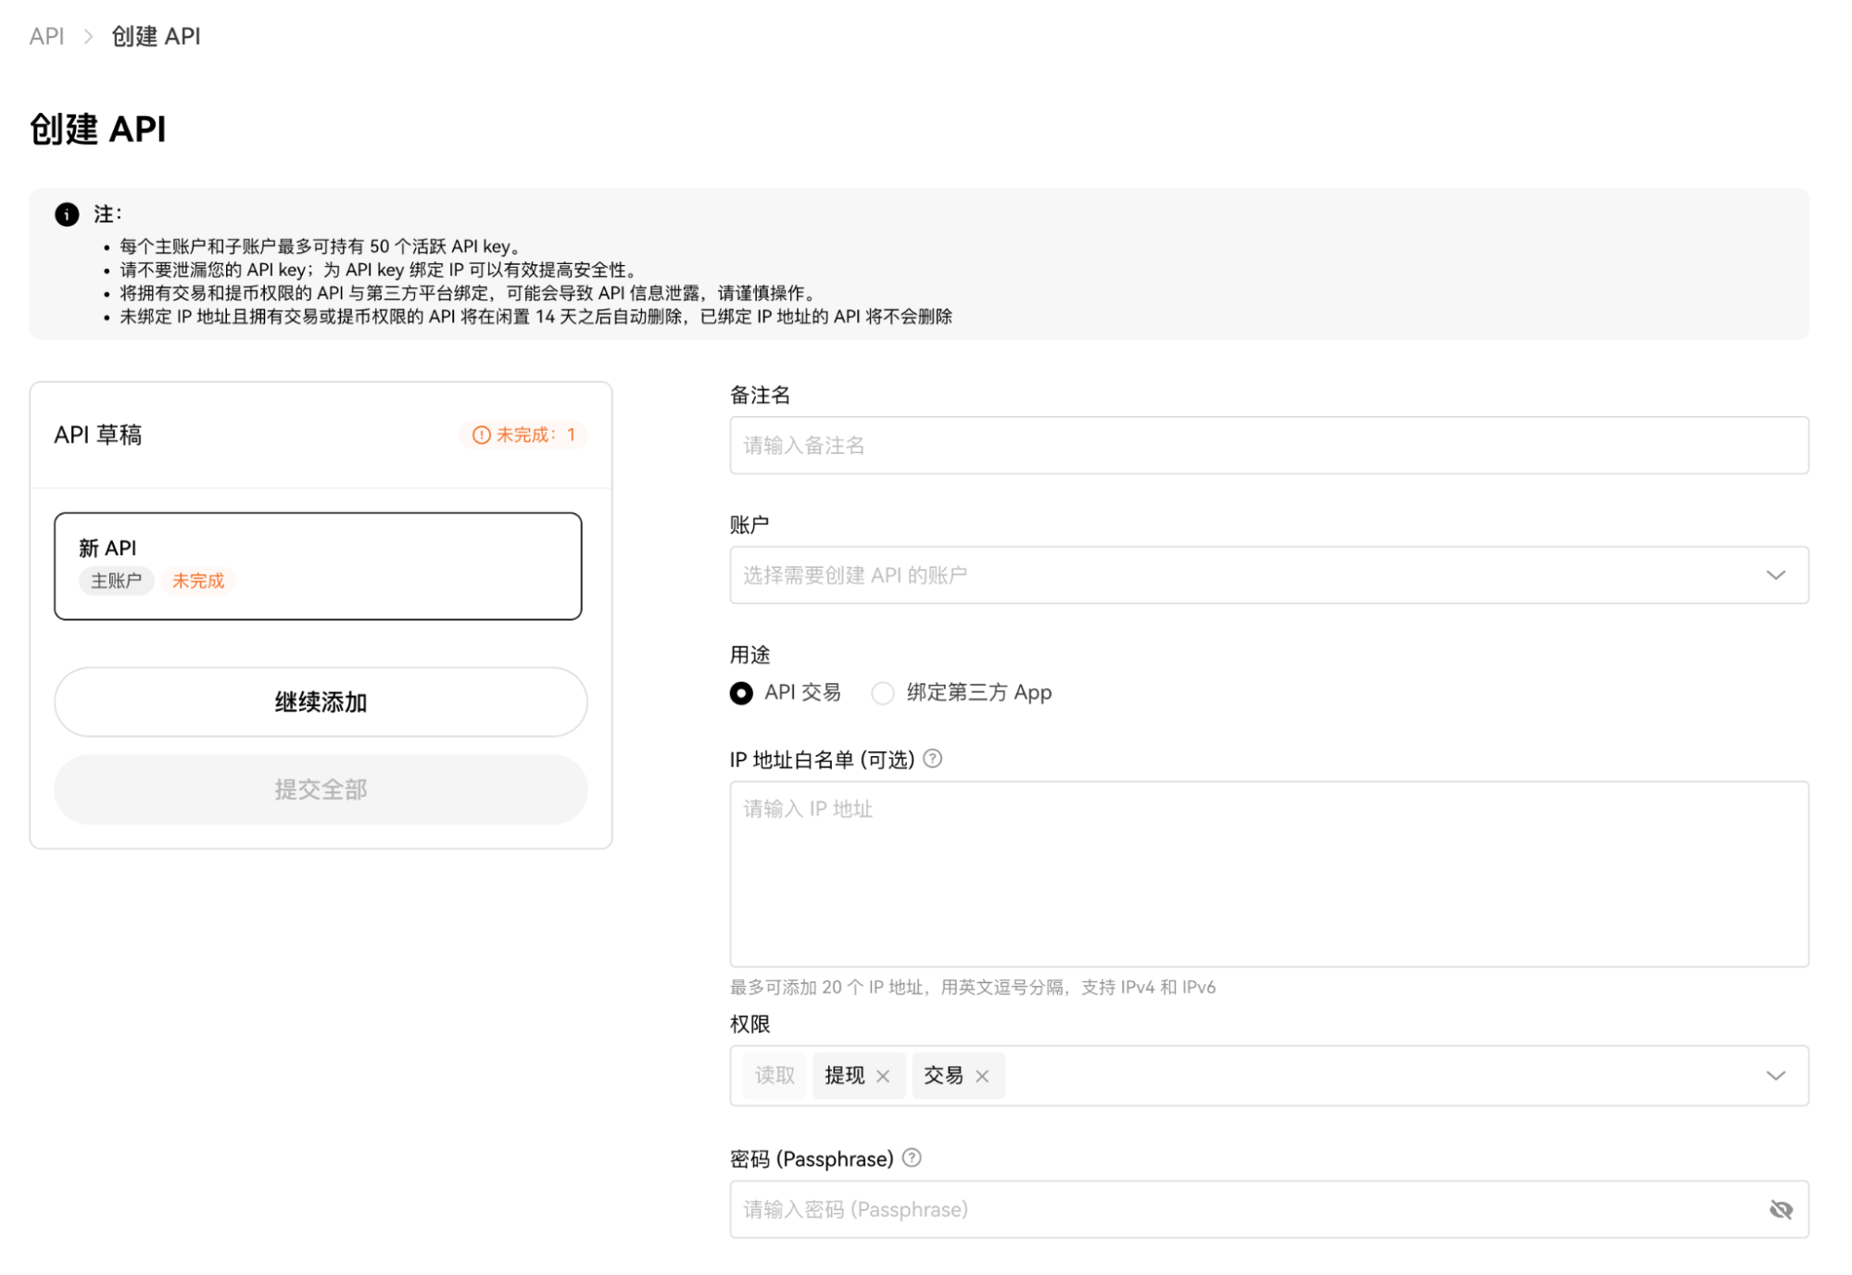The width and height of the screenshot is (1852, 1275).
Task: Click into the IP 地址 textarea
Action: point(1267,874)
